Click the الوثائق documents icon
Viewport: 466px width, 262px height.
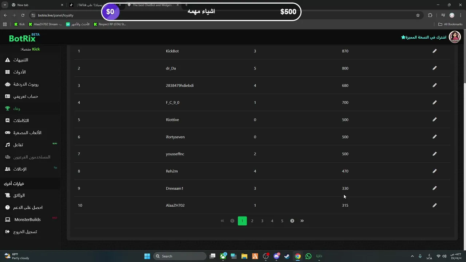[x=8, y=195]
